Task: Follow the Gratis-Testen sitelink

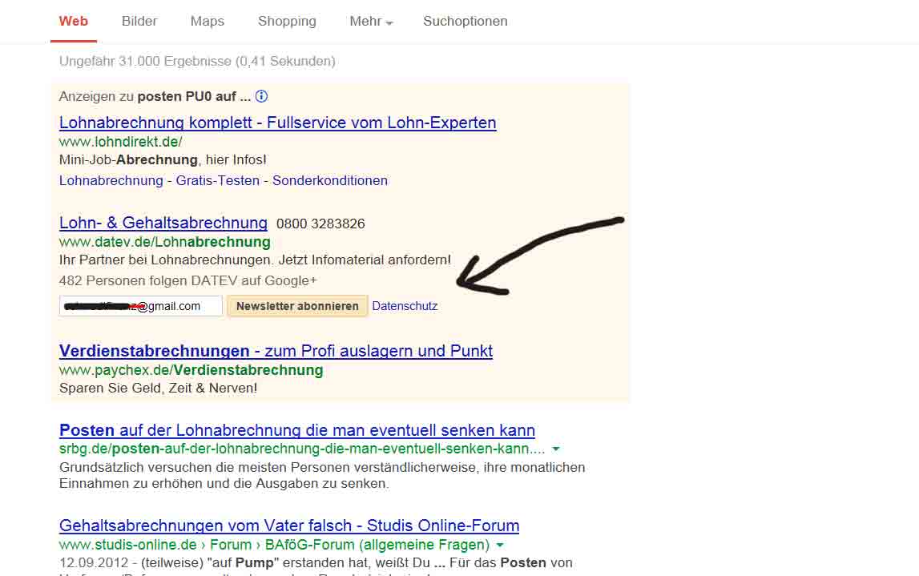Action: 217,180
